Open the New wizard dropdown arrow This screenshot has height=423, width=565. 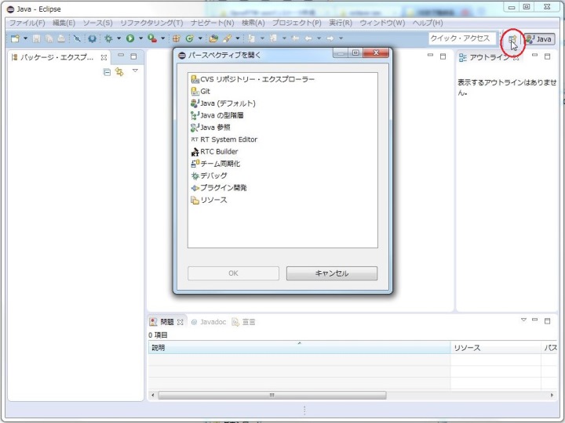26,38
